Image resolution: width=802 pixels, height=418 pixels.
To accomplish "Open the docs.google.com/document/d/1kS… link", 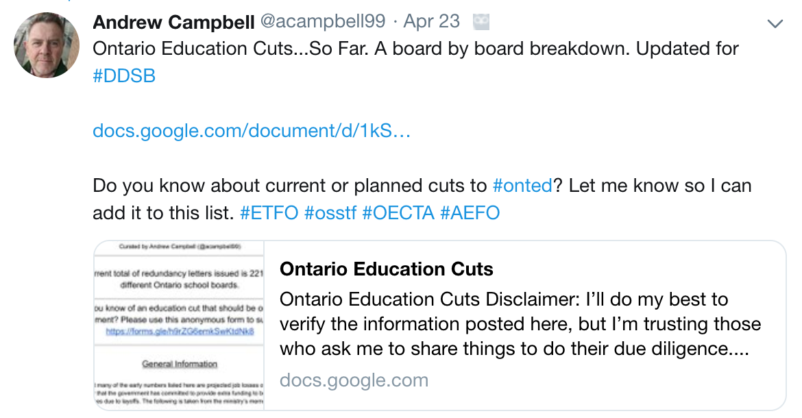I will coord(252,131).
